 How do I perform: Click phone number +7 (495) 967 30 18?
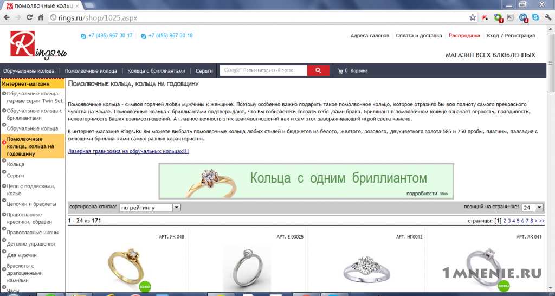click(171, 35)
